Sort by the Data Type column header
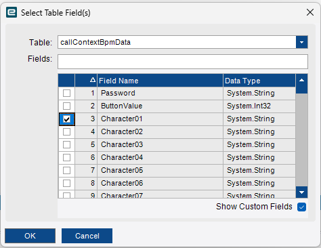Screen dimensions: 321x248 pos(259,81)
